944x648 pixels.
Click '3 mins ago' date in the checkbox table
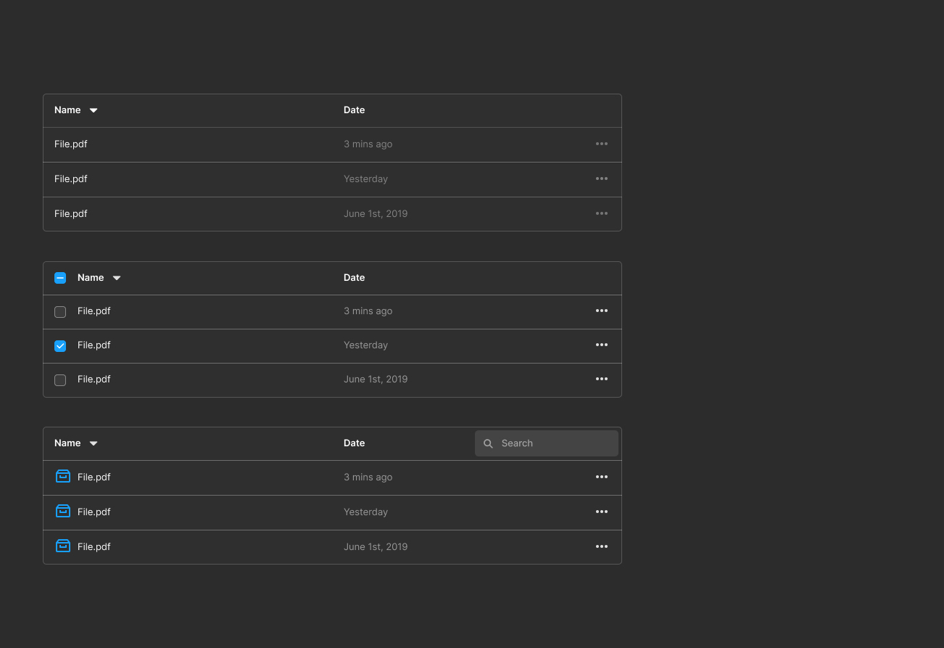(368, 311)
